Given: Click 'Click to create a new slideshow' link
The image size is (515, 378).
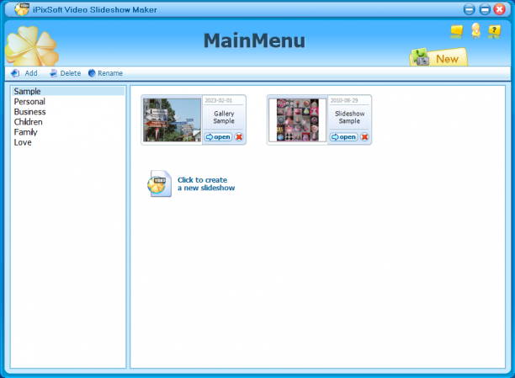Looking at the screenshot, I should [206, 184].
